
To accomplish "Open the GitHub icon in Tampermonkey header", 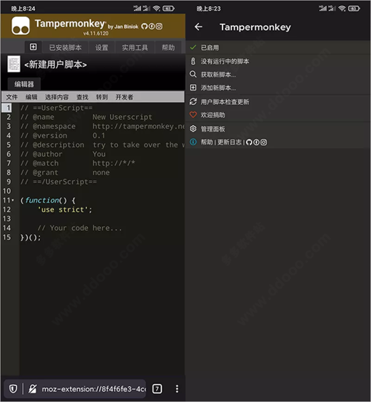I will 144,26.
